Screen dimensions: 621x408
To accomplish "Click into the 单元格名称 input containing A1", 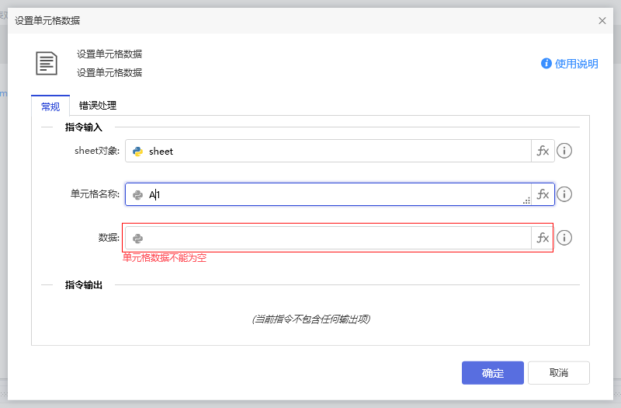I will (x=334, y=194).
